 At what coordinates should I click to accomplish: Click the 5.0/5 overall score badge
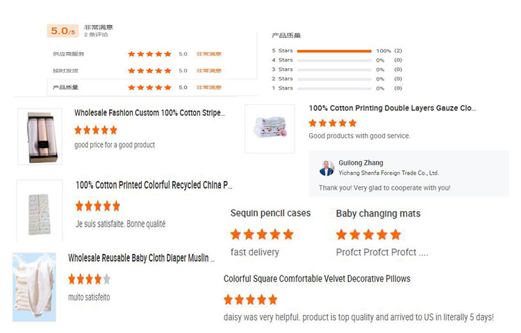[61, 31]
